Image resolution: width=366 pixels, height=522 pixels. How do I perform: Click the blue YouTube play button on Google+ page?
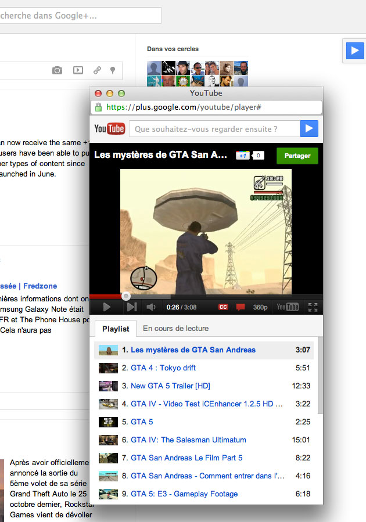(355, 51)
